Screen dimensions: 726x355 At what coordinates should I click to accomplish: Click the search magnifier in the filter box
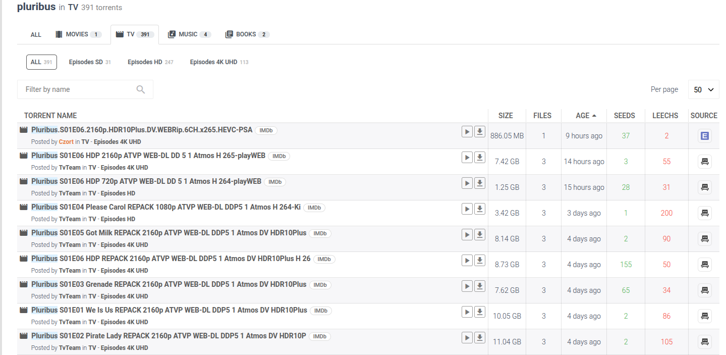coord(141,89)
